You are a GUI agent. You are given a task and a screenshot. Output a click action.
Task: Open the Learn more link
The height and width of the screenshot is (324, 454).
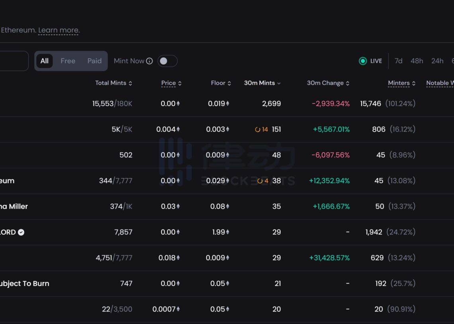point(58,30)
